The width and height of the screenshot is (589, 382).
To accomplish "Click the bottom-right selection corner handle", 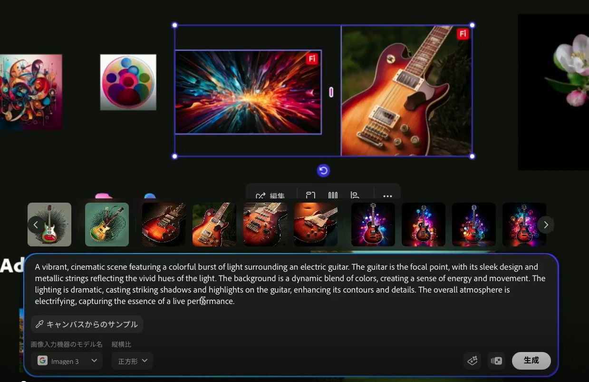I will click(x=472, y=156).
